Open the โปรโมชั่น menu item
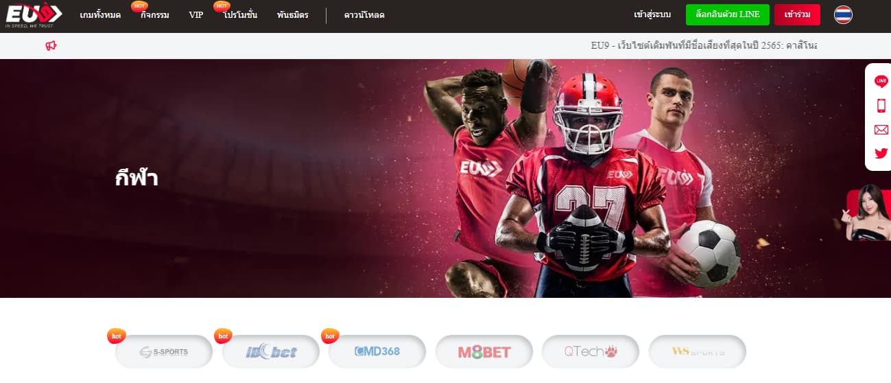Image resolution: width=891 pixels, height=383 pixels. pos(240,15)
